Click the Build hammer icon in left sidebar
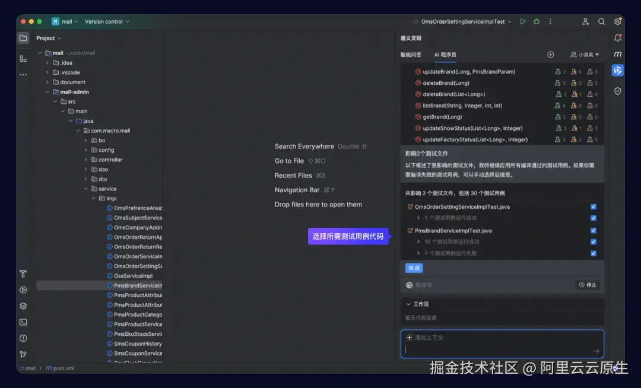641x388 pixels. (23, 274)
